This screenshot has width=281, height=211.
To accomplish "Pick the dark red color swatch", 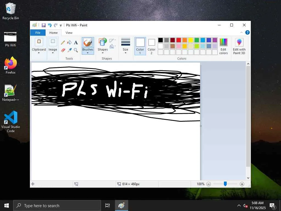I will coord(173,40).
